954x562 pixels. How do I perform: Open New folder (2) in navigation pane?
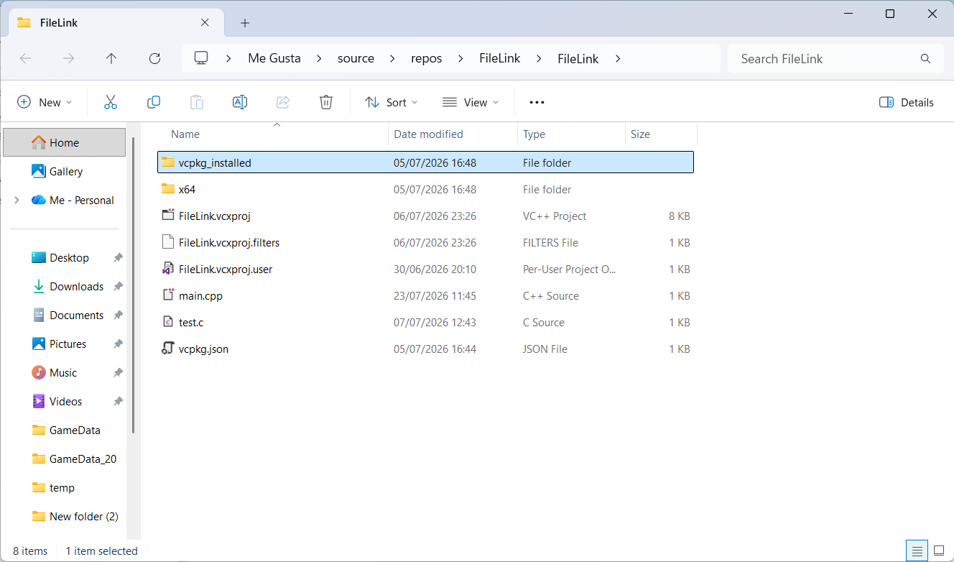click(x=65, y=516)
